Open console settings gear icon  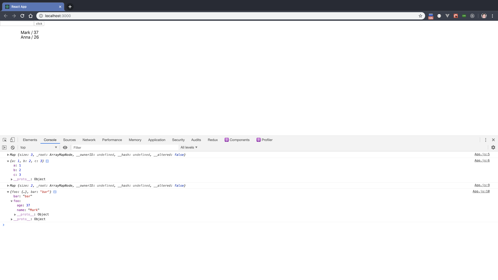pyautogui.click(x=493, y=148)
